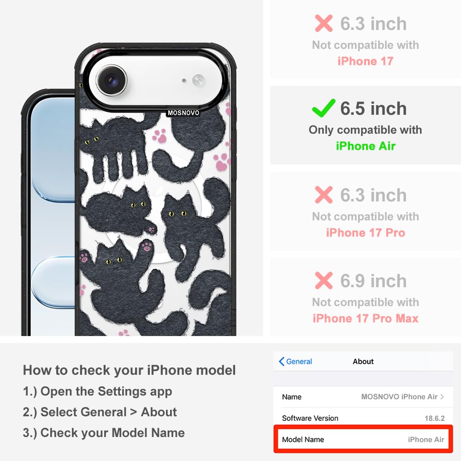Click the red X next to iPhone 17
Screen dimensions: 461x461
click(x=324, y=23)
